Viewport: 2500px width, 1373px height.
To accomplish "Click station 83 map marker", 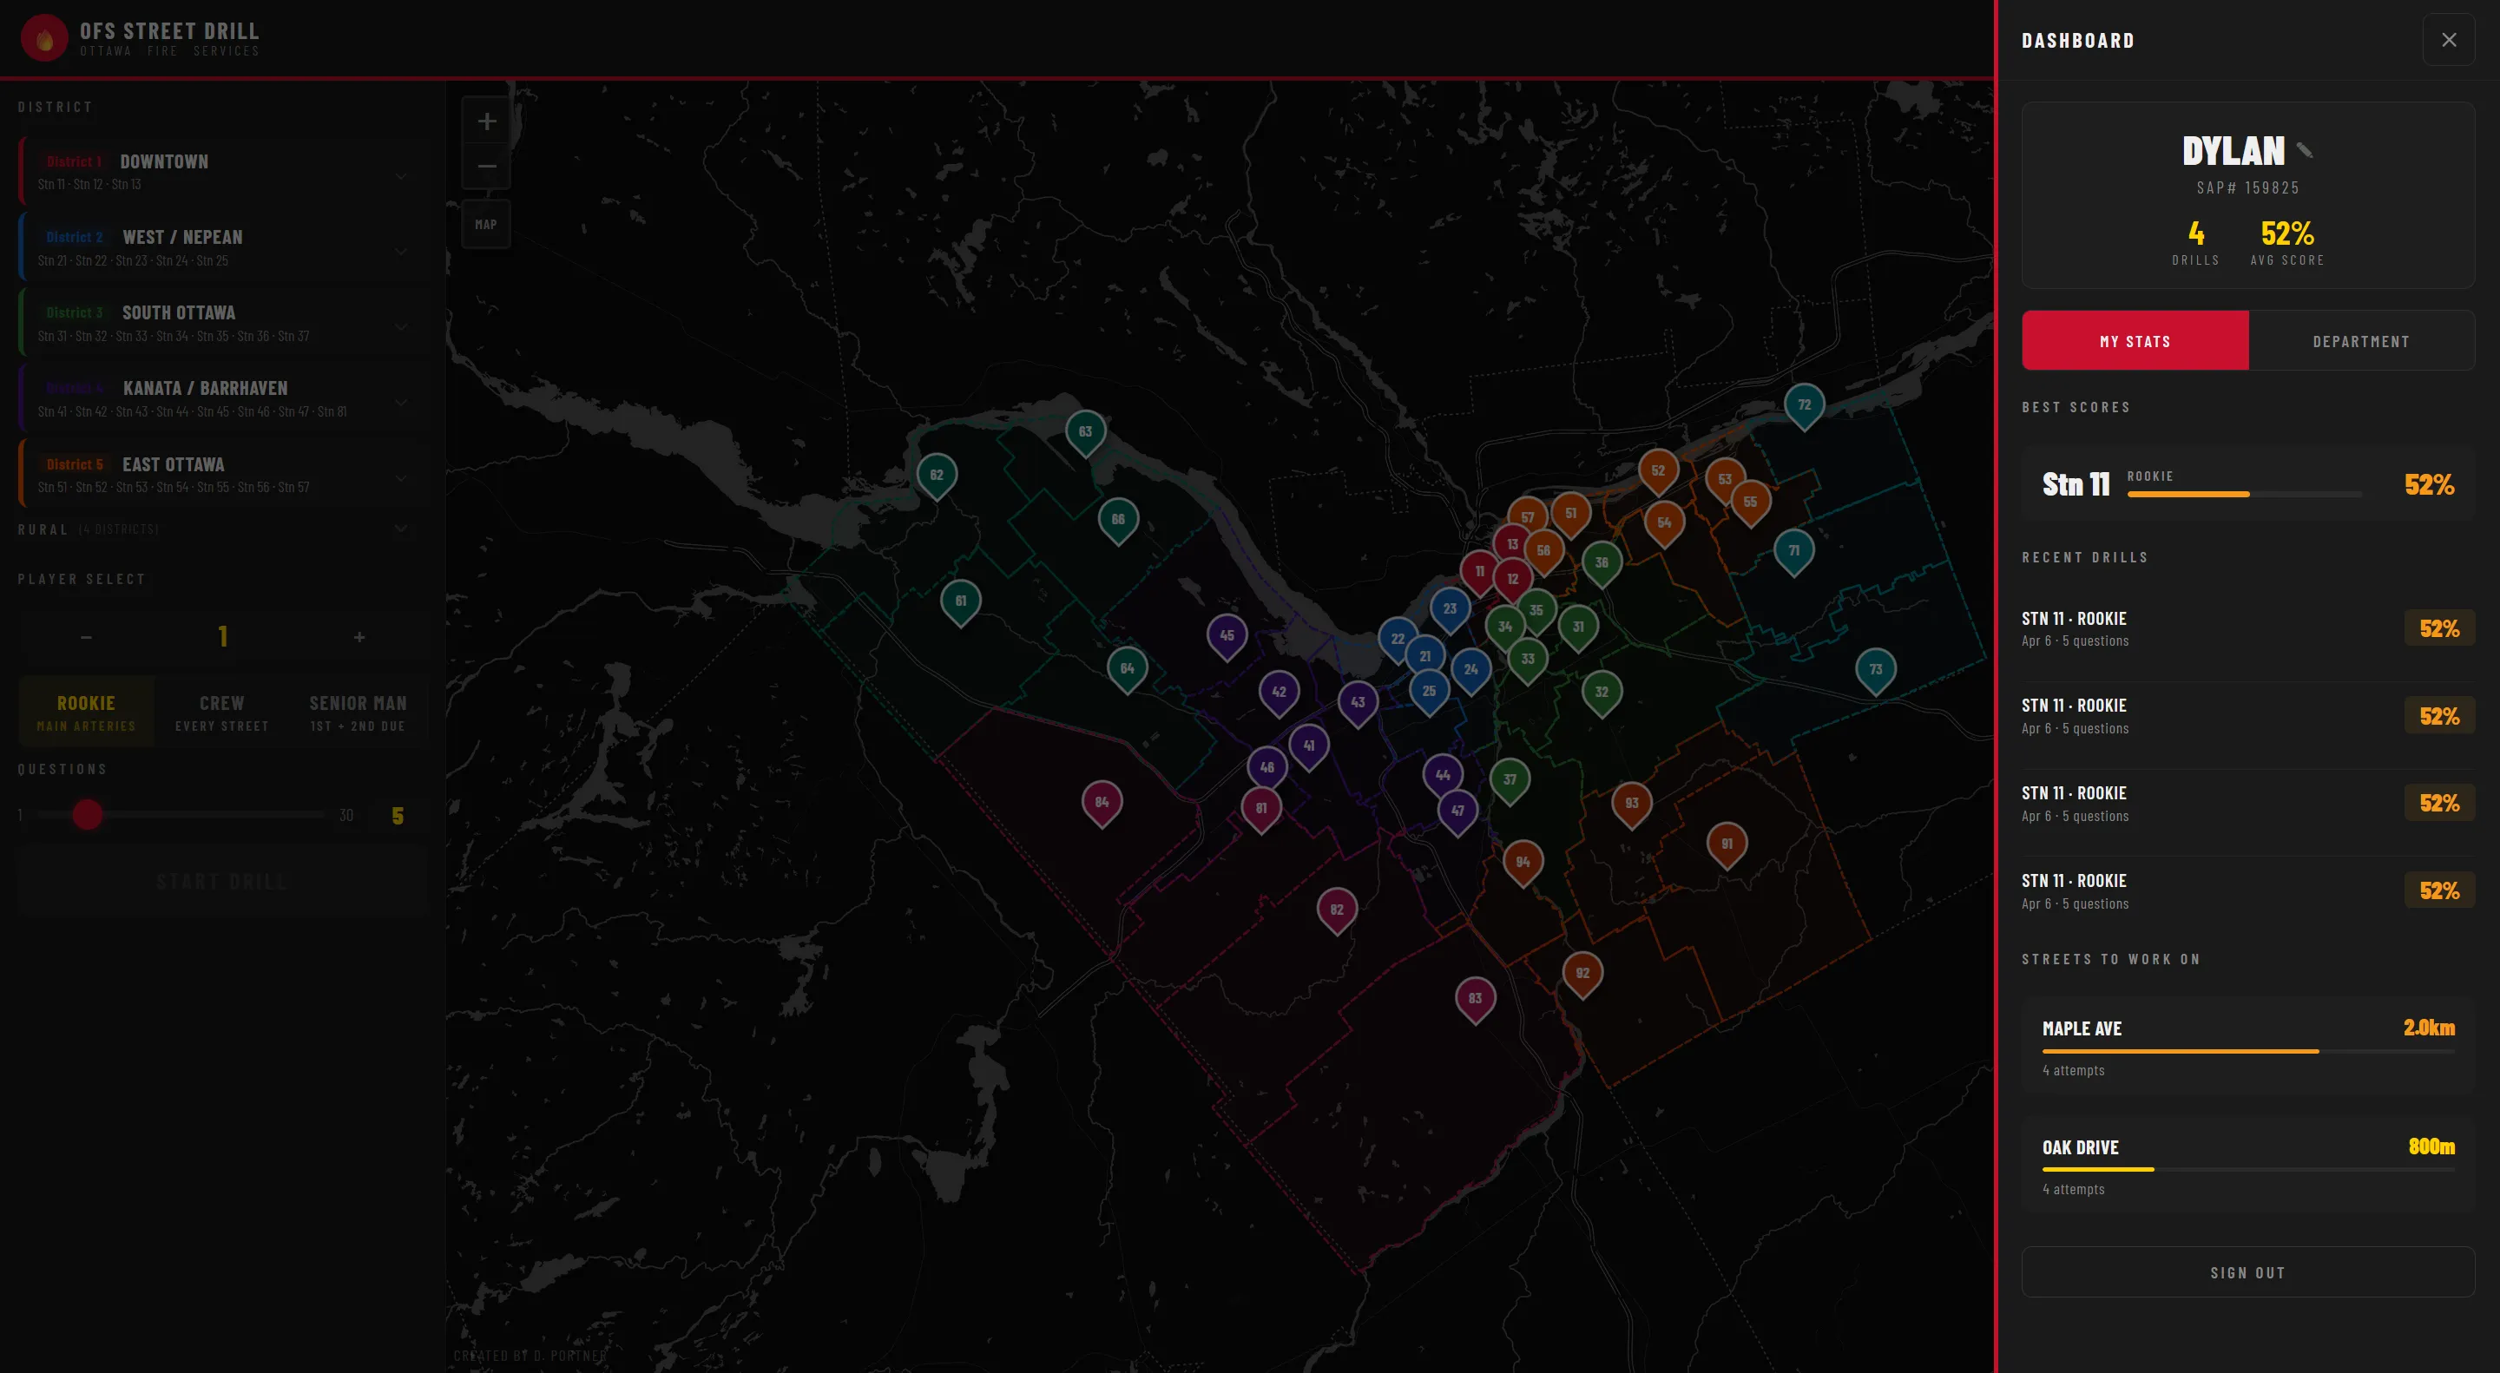I will point(1474,998).
